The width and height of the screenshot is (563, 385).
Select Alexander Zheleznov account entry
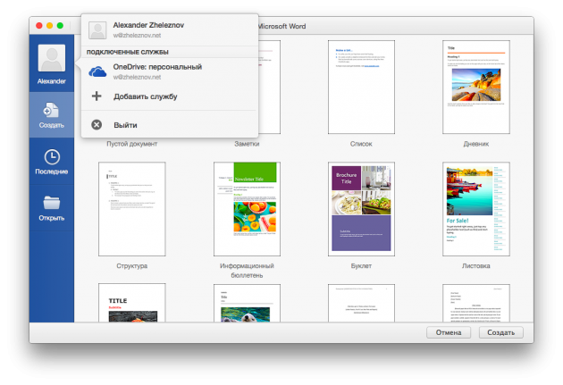pyautogui.click(x=170, y=30)
